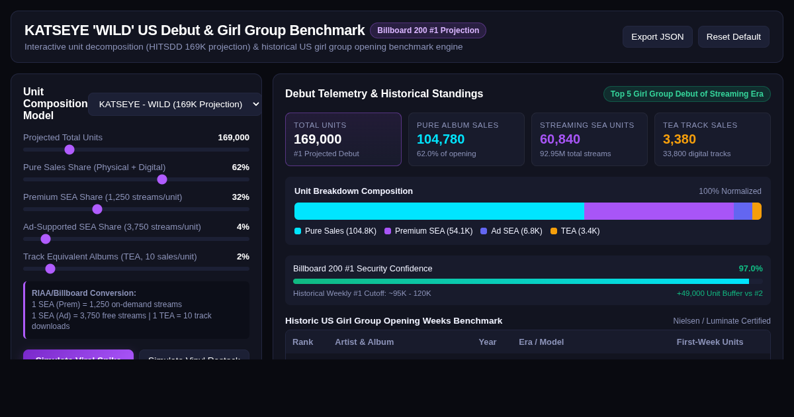Click the Artist & Album column header
The height and width of the screenshot is (417, 794).
[x=365, y=342]
